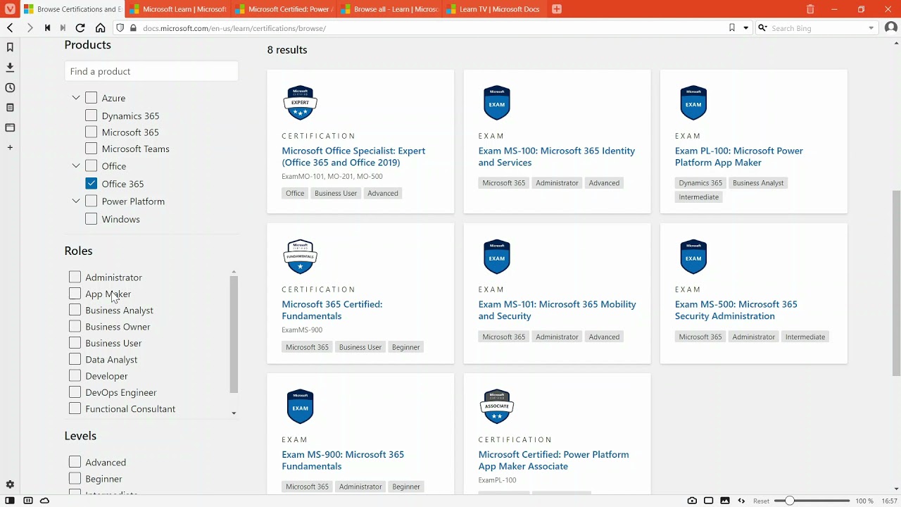Open Power Platform App Maker Associate link
This screenshot has width=901, height=507.
pyautogui.click(x=554, y=460)
